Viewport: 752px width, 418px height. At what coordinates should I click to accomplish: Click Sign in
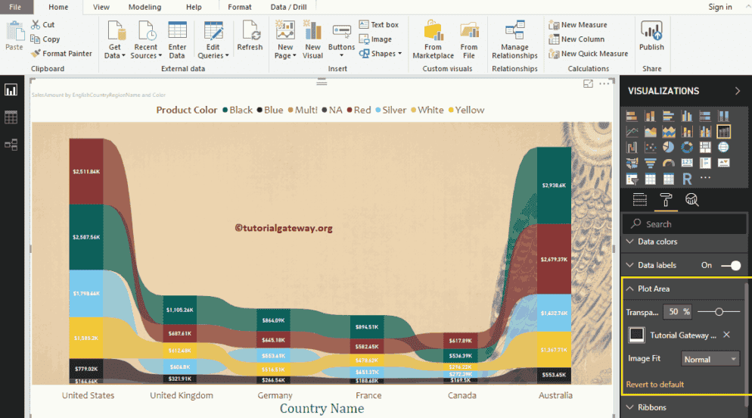720,7
